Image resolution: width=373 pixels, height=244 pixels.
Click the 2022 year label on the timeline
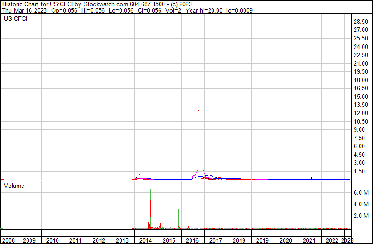coord(332,240)
